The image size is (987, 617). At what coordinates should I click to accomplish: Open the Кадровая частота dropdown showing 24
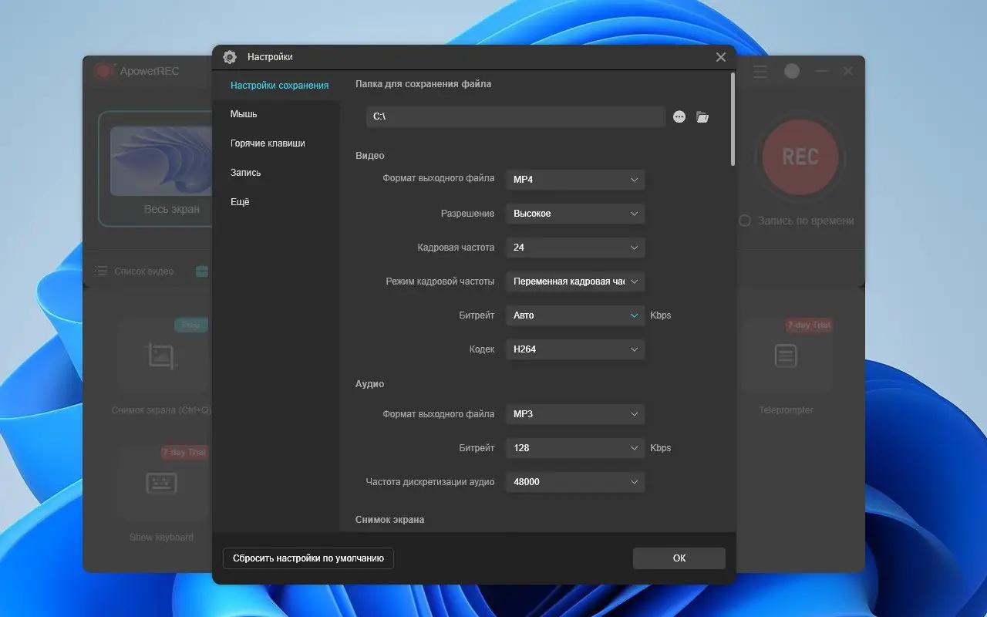coord(575,248)
